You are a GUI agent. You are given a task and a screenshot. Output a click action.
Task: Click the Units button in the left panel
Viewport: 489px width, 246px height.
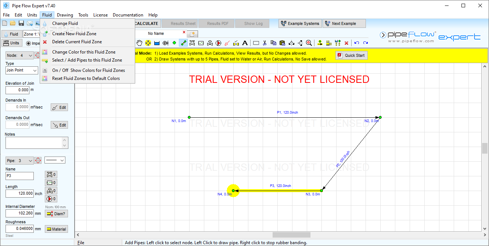point(11,43)
